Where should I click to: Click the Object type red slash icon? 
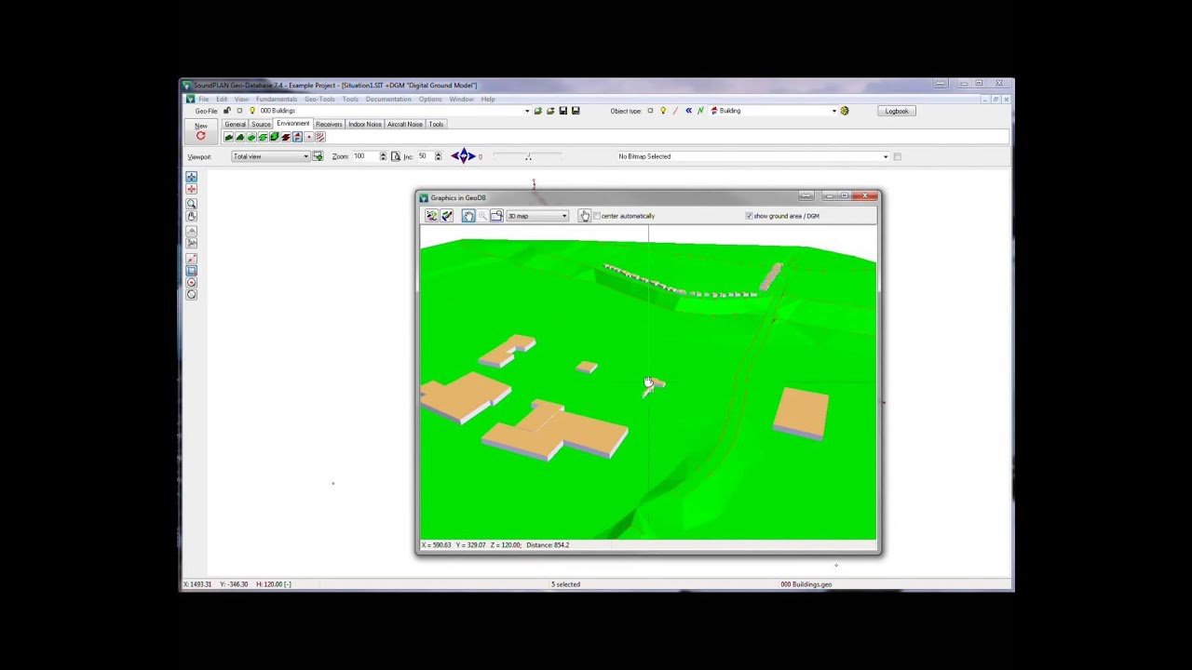coord(675,111)
